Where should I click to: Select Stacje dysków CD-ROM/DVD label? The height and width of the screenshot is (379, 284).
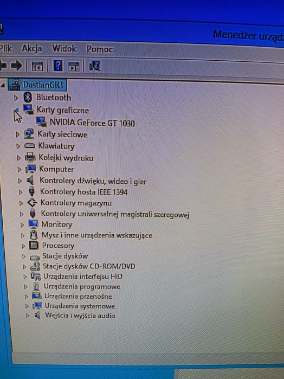89,266
